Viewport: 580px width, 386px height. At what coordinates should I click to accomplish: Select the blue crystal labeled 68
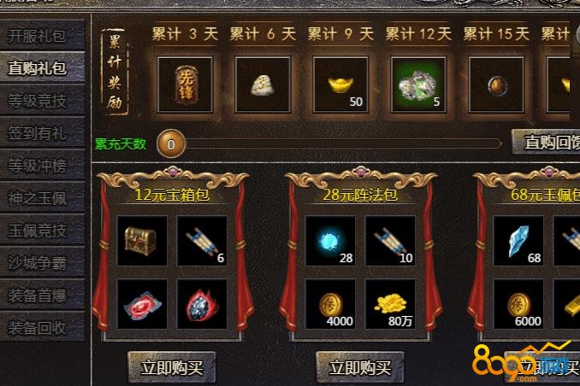518,241
